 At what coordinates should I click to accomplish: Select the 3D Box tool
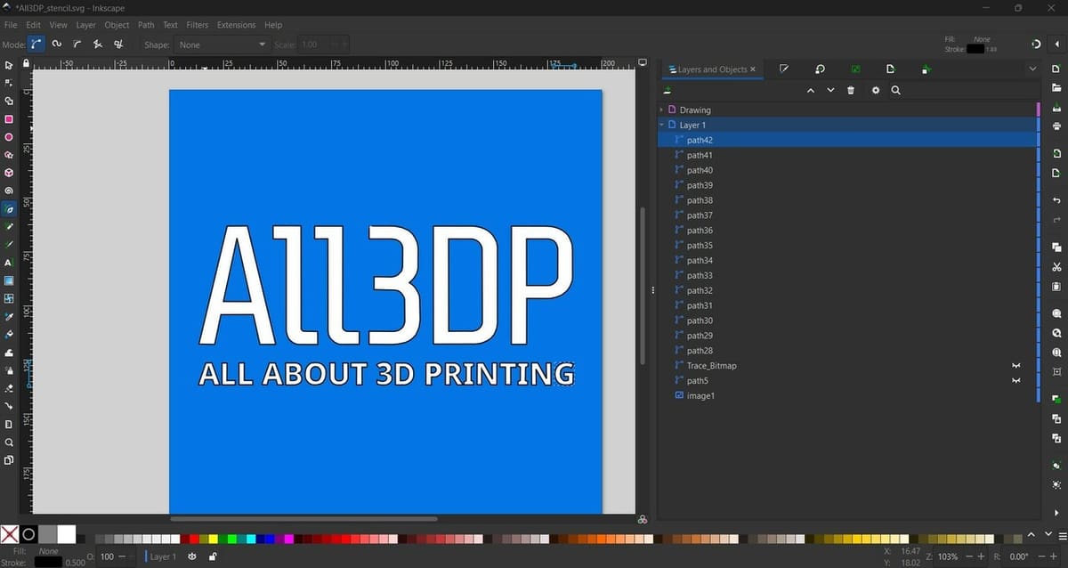pyautogui.click(x=9, y=173)
